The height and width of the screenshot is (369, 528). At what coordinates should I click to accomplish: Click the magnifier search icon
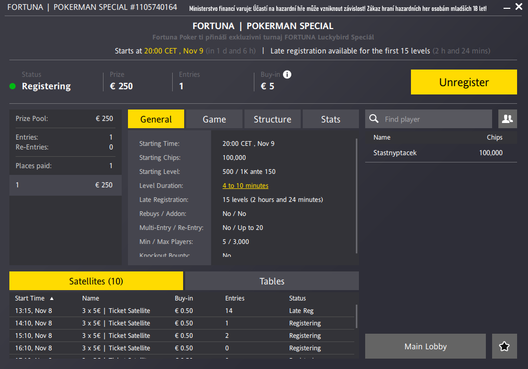(374, 119)
